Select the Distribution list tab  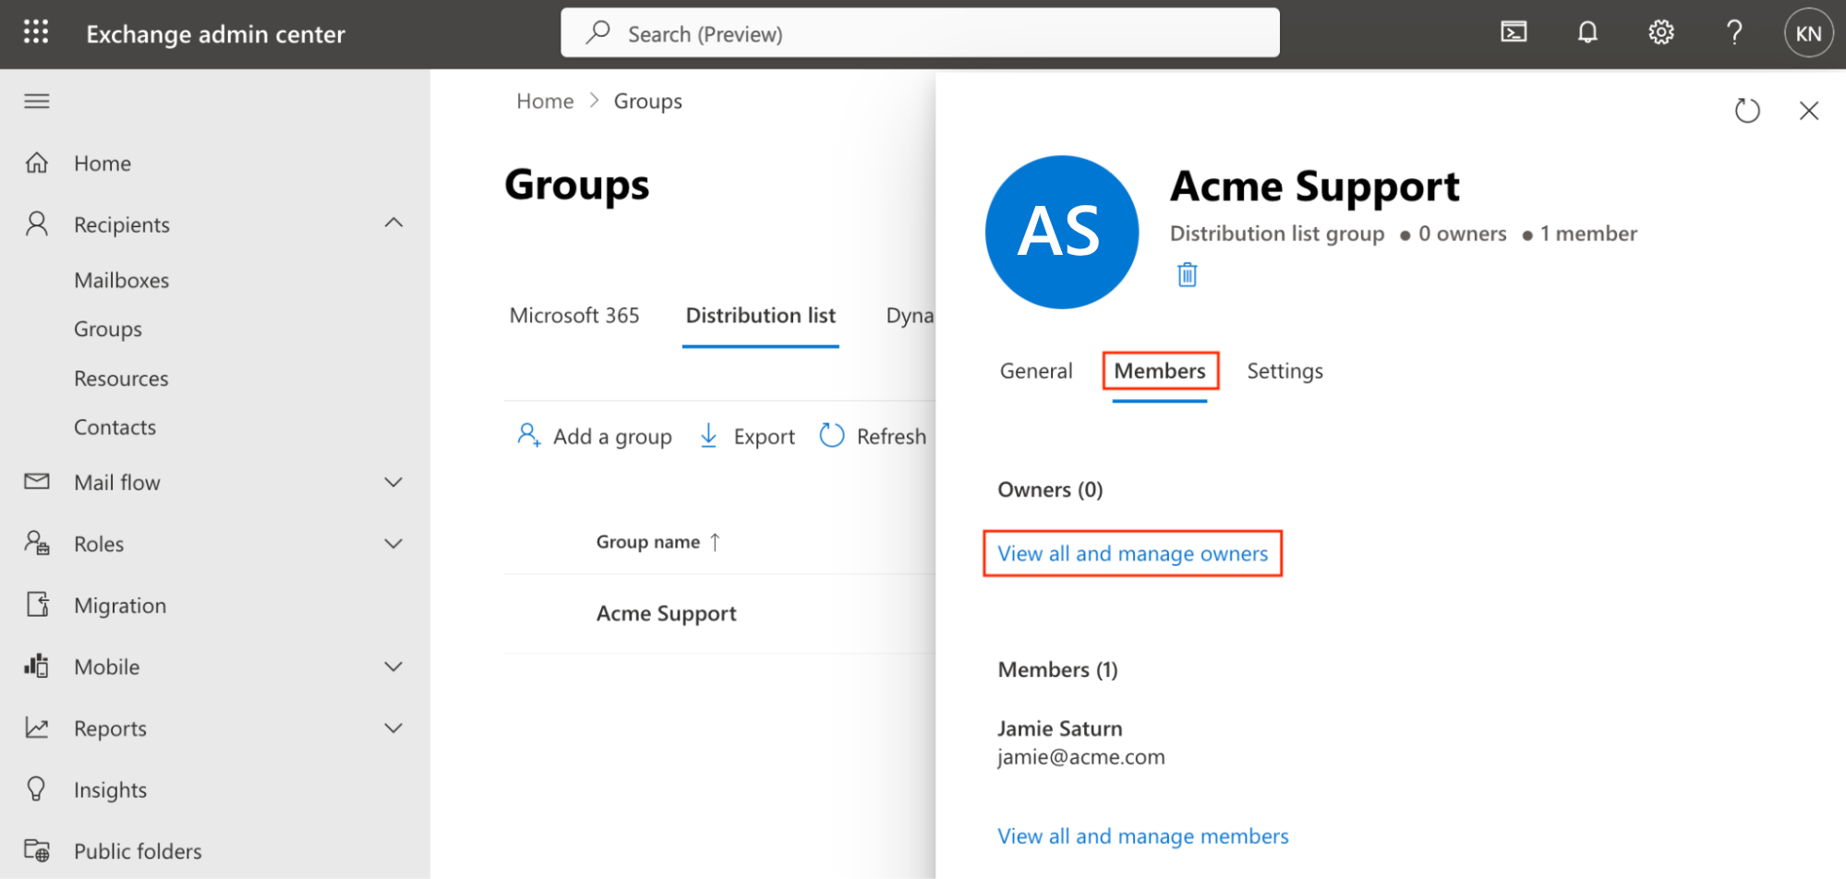pos(761,315)
